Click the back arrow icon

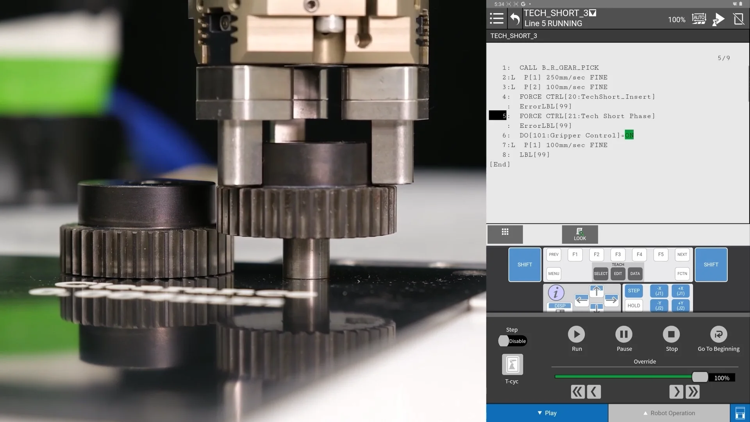tap(515, 19)
